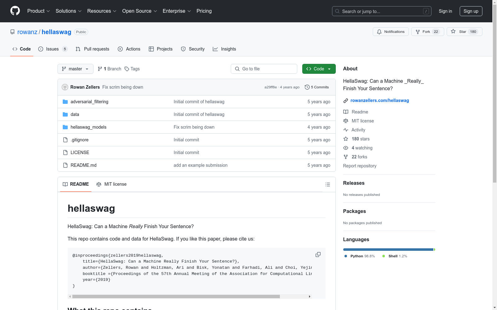Viewport: 497px width, 310px height.
Task: Click Rowan Zellers avatar icon
Action: click(65, 87)
